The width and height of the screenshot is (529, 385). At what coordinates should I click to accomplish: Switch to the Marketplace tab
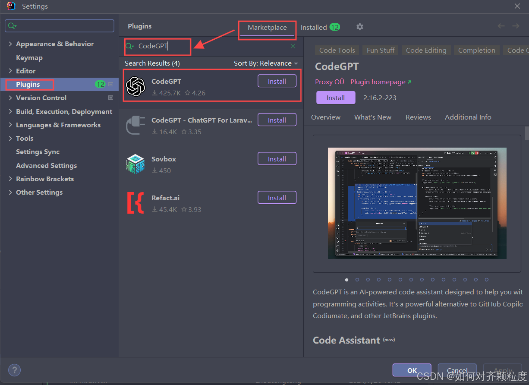point(267,28)
